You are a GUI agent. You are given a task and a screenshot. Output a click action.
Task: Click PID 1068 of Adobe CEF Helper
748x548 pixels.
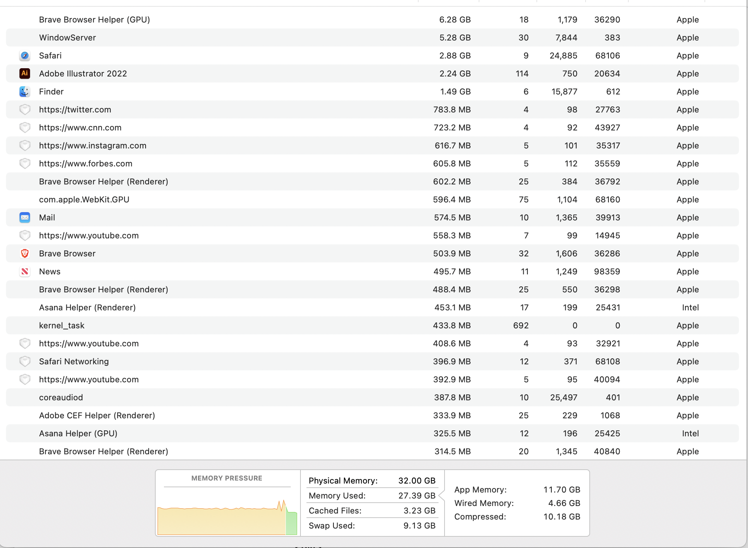pyautogui.click(x=610, y=415)
